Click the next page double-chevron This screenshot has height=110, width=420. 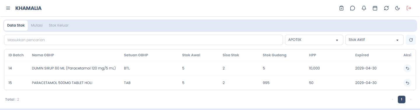pos(411,99)
